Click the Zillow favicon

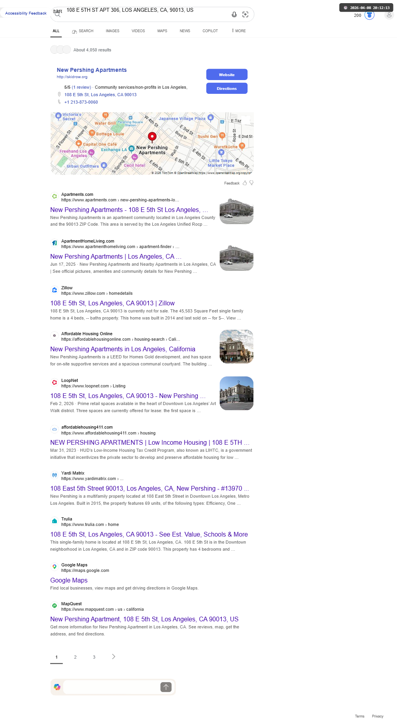[x=55, y=290]
